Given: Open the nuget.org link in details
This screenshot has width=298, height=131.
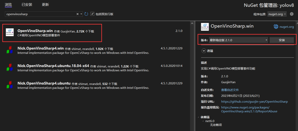Looking at the screenshot, I should coord(287,27).
